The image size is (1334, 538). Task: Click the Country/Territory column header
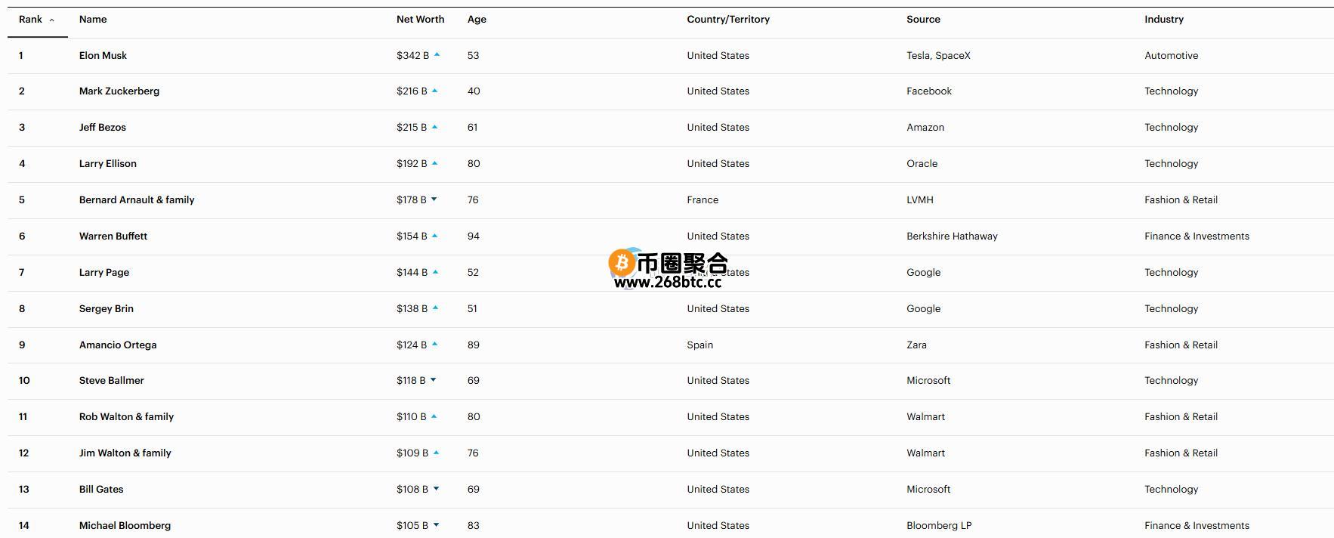tap(728, 20)
